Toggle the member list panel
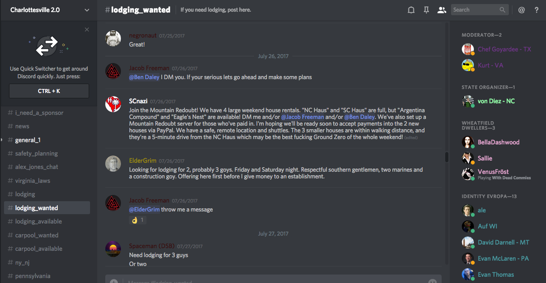Screen dimensions: 546x283 pos(442,10)
